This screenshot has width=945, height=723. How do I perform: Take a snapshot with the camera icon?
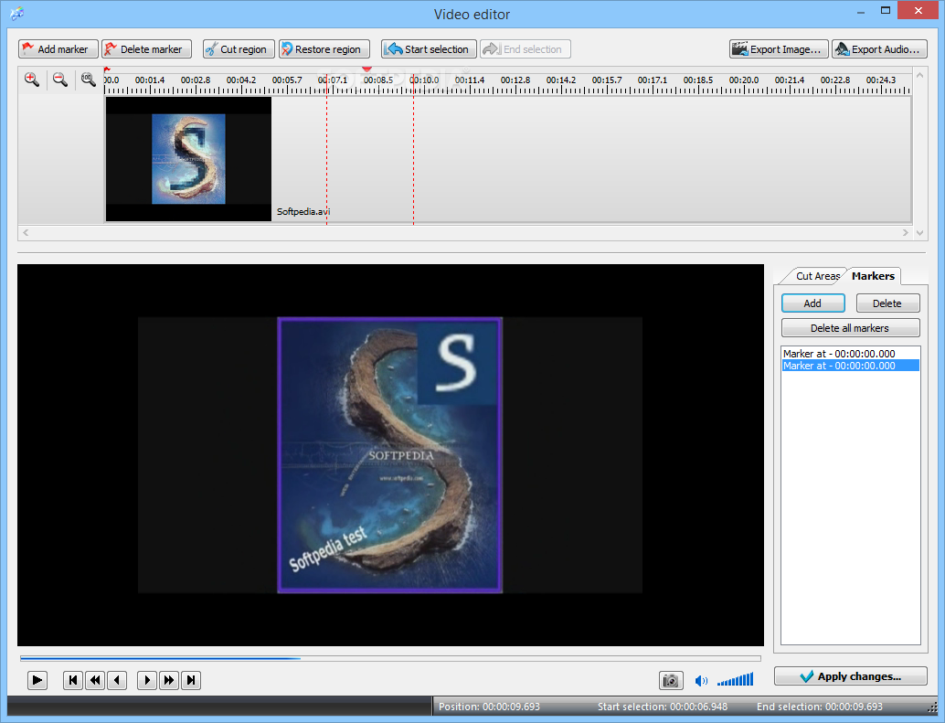click(671, 681)
